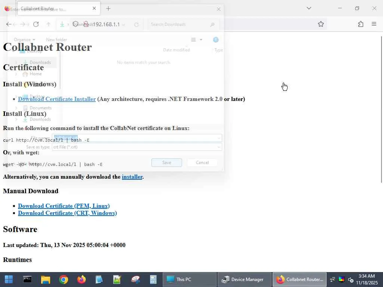Click the muted volume tray icon
Image resolution: width=383 pixels, height=287 pixels.
click(351, 280)
